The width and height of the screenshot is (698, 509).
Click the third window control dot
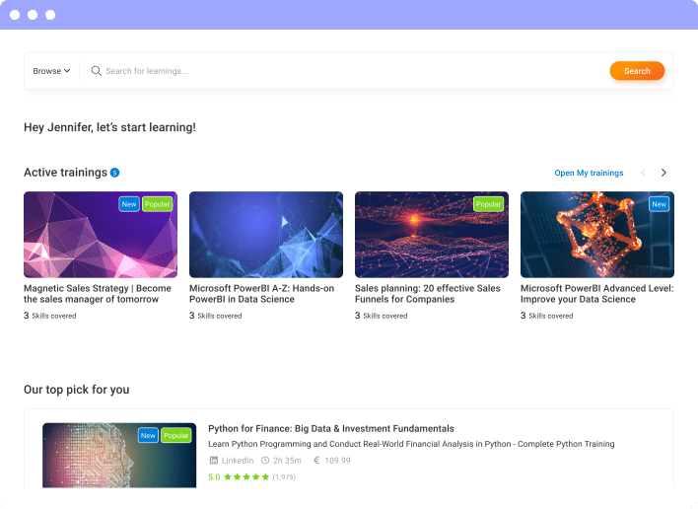coord(50,15)
